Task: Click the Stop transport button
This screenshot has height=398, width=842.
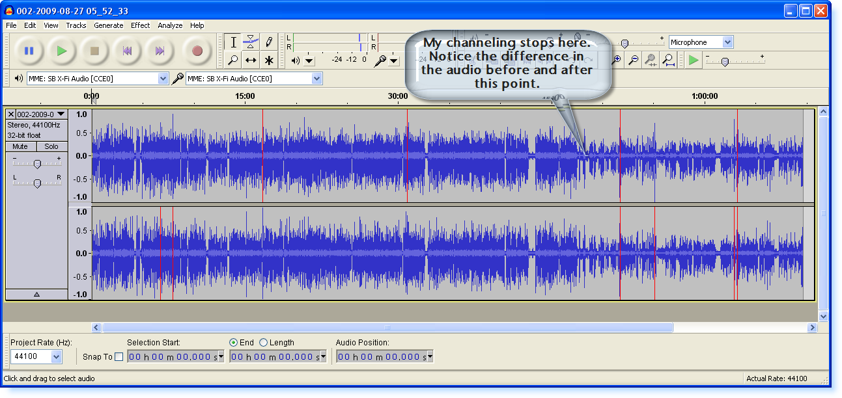Action: 94,51
